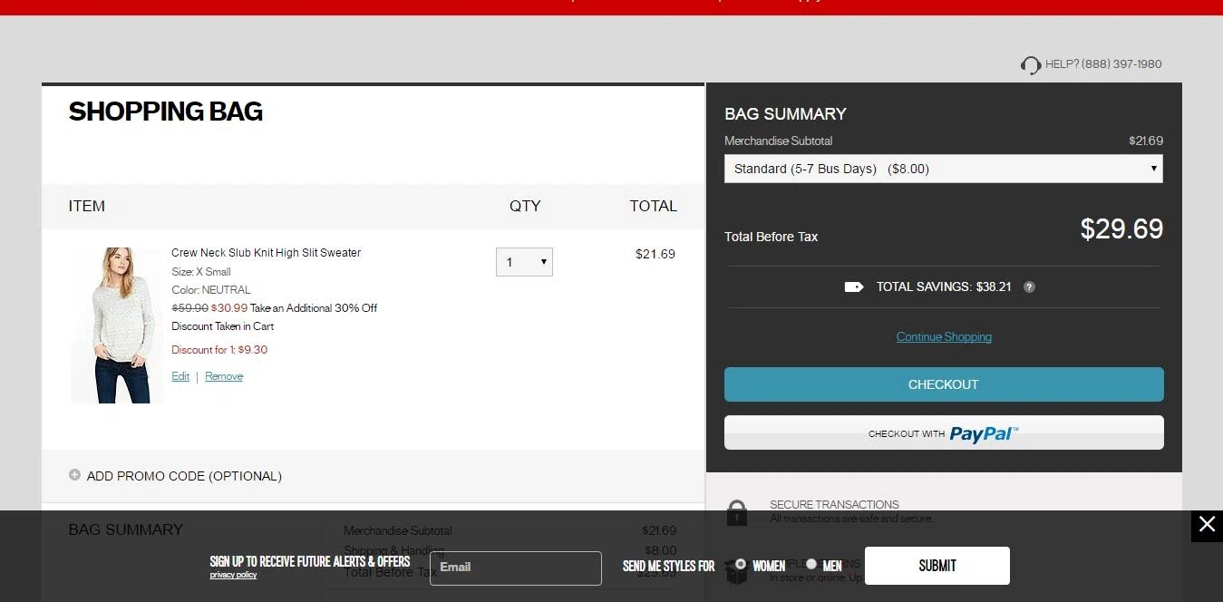1223x602 pixels.
Task: Open the total savings question mark tooltip
Action: (x=1029, y=286)
